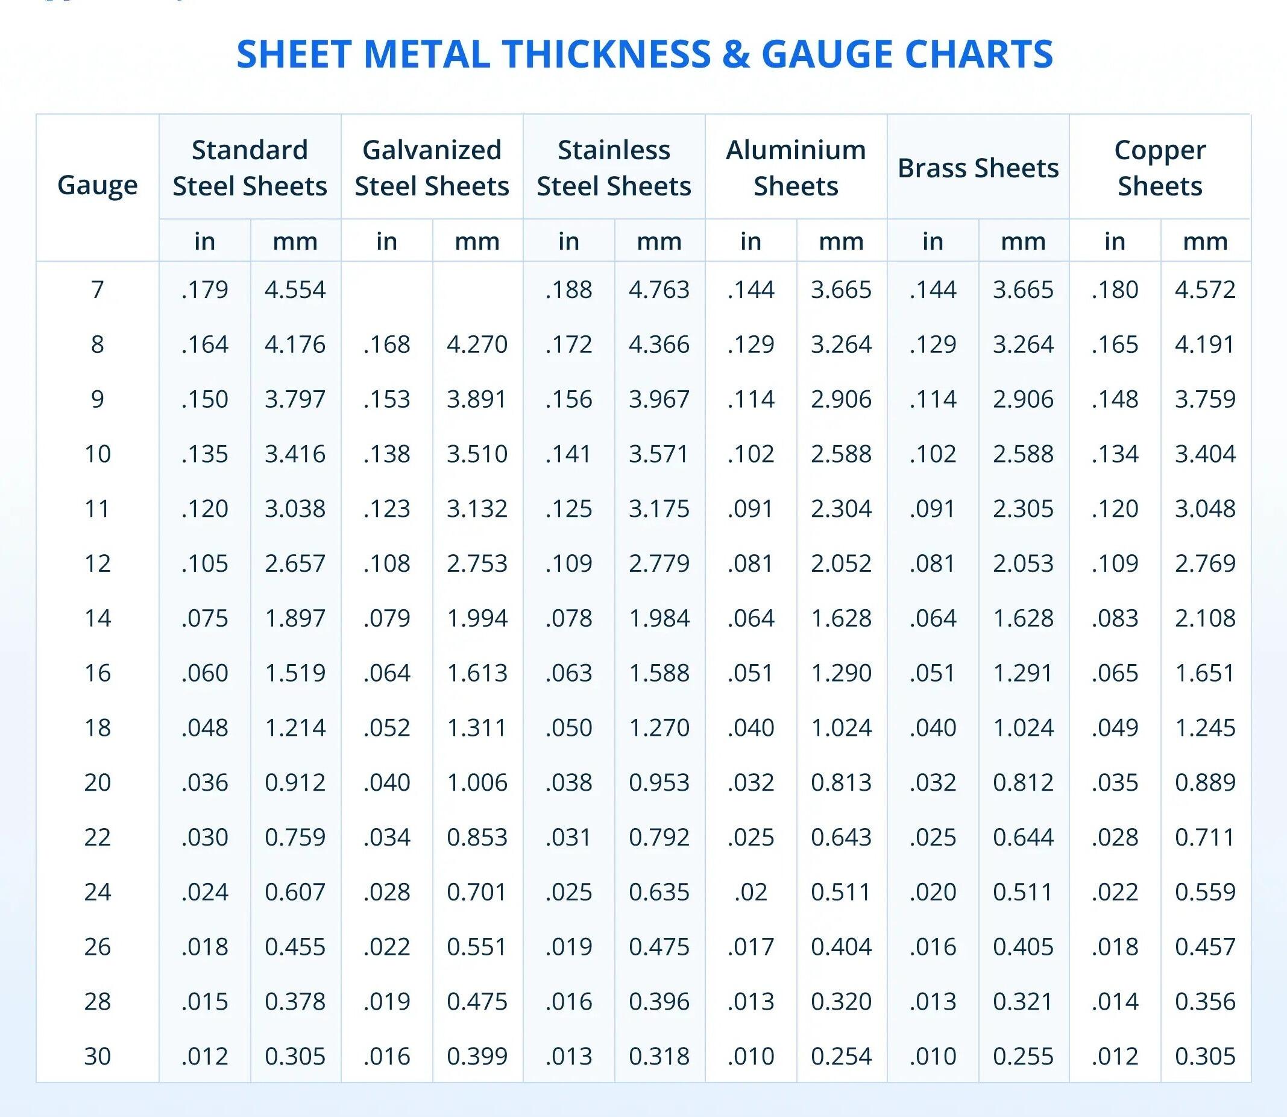
Task: Select the Stainless Steel Sheets header
Action: pos(614,167)
